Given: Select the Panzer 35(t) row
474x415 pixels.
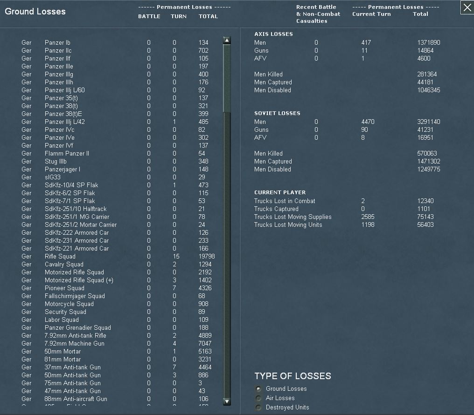Looking at the screenshot, I should click(118, 98).
